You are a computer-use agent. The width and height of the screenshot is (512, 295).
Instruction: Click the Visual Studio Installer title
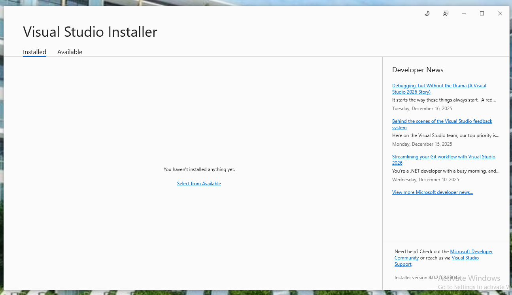click(90, 32)
